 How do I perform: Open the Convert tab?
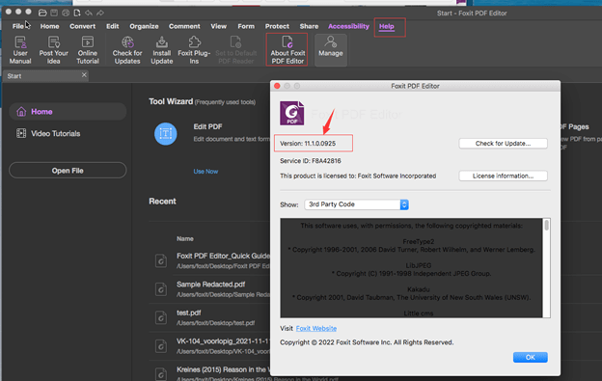(x=82, y=26)
